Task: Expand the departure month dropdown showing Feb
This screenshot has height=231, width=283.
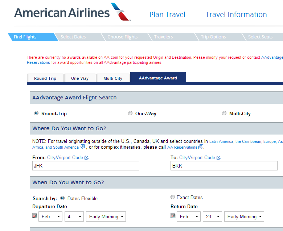Action: 50,216
